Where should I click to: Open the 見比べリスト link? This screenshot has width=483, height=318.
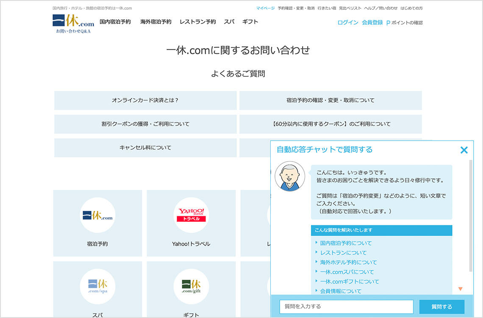350,8
